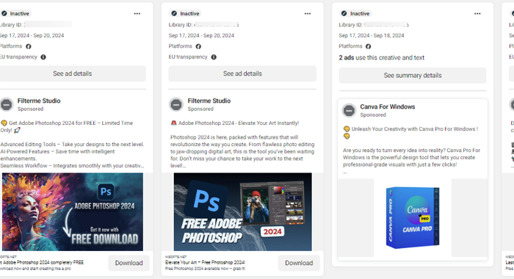This screenshot has width=514, height=279.
Task: Click Download button under Free Download ad
Action: (128, 263)
